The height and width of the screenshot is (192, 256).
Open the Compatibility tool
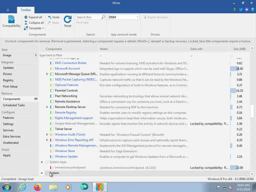tap(11, 21)
